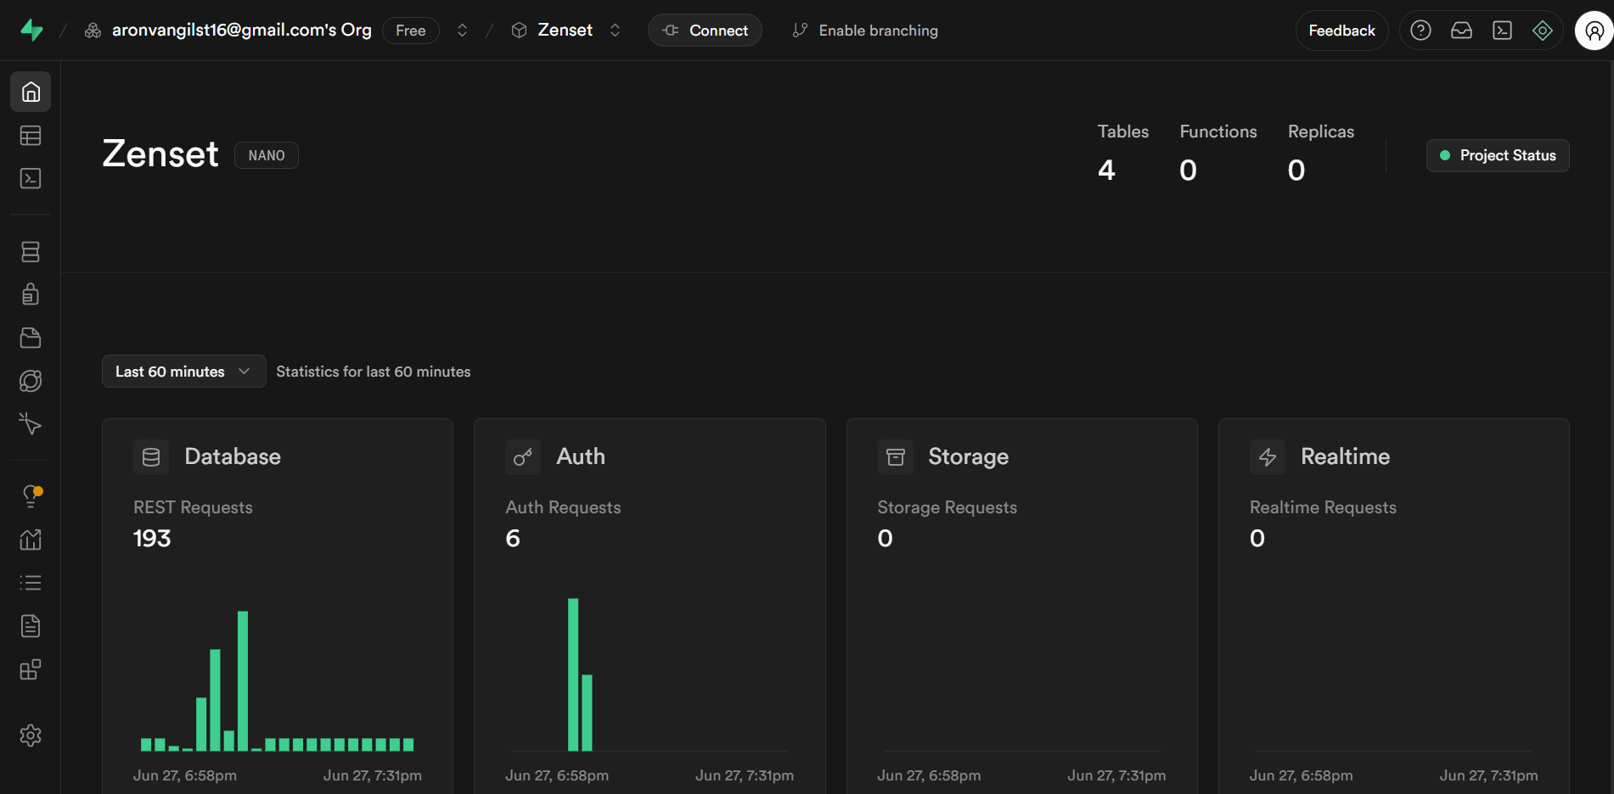Open the Project overview home icon
The width and height of the screenshot is (1614, 794).
click(31, 92)
